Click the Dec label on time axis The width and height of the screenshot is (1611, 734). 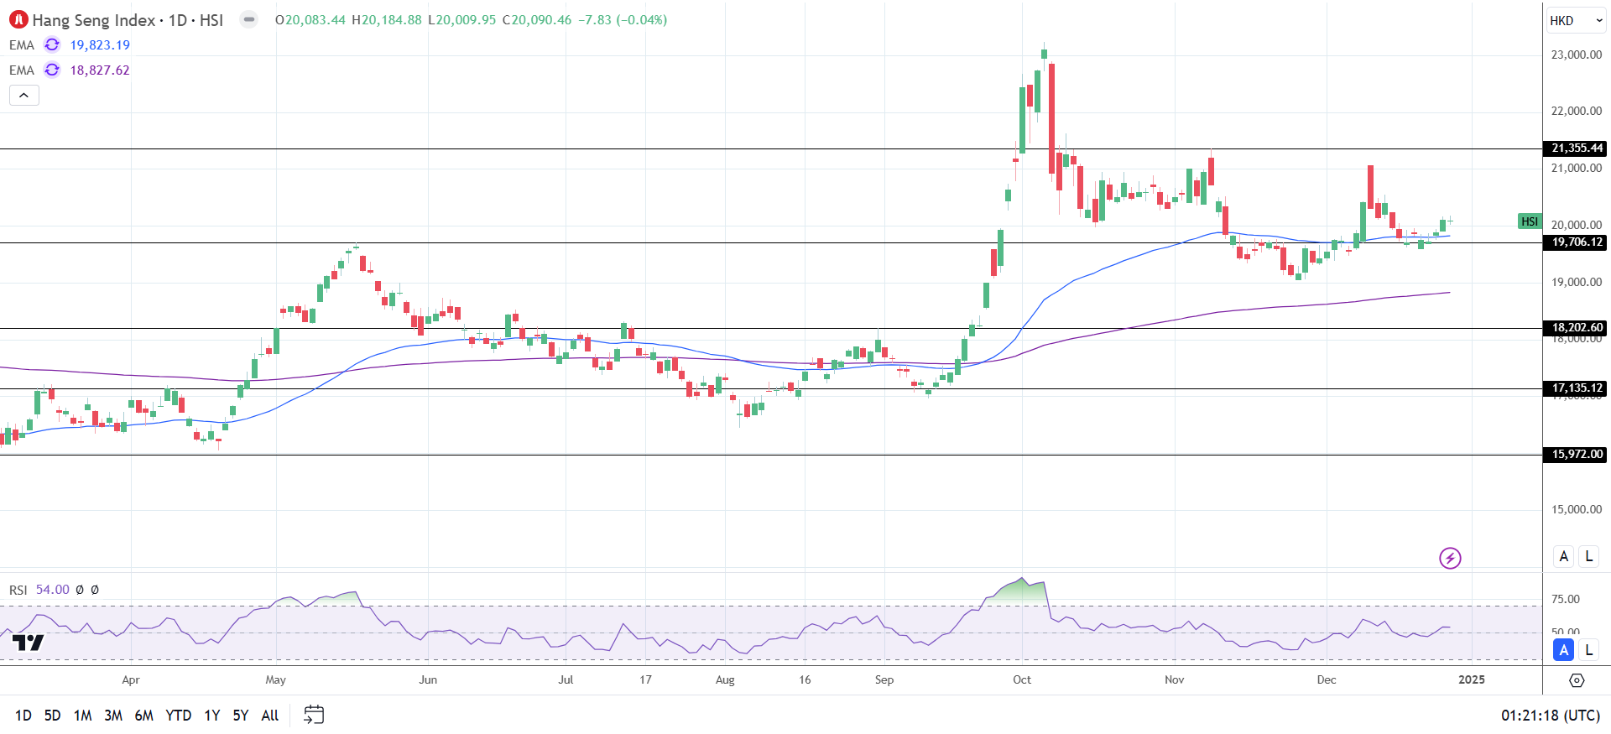pyautogui.click(x=1327, y=680)
